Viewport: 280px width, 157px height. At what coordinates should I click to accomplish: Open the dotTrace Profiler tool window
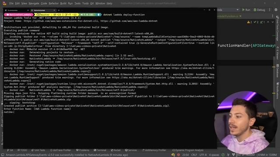[x=60, y=150]
